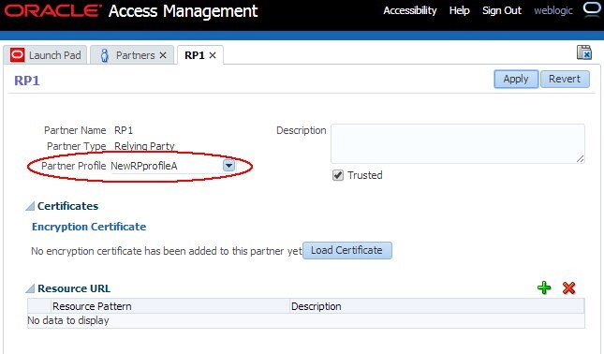The height and width of the screenshot is (354, 604).
Task: Open the Partner Profile dropdown arrow
Action: click(228, 166)
